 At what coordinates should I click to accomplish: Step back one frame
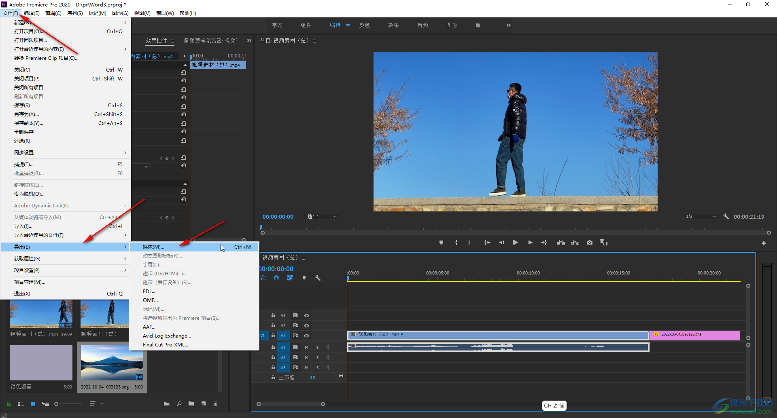[x=501, y=243]
